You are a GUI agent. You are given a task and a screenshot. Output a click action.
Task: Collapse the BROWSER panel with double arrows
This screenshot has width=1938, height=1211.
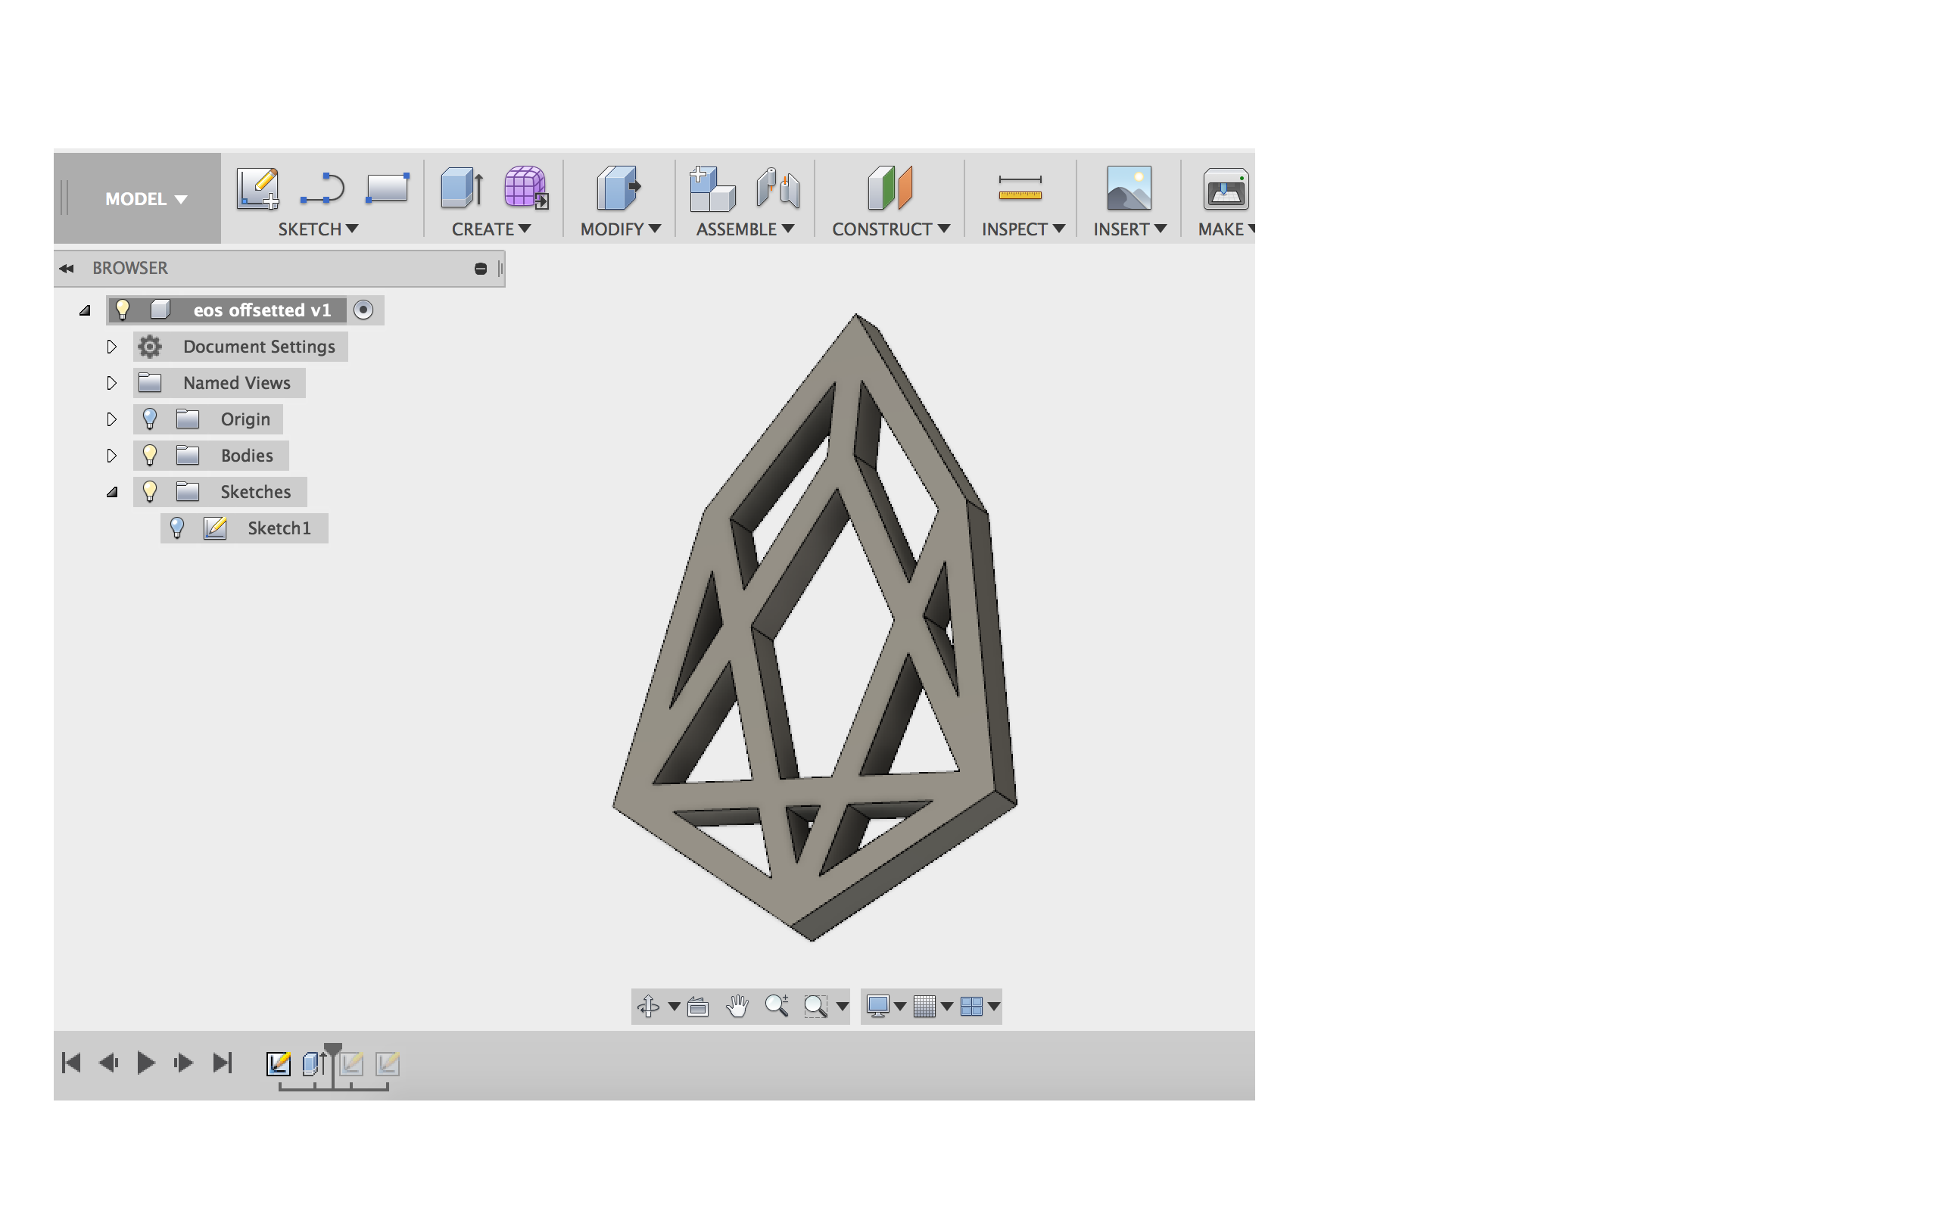pos(67,268)
